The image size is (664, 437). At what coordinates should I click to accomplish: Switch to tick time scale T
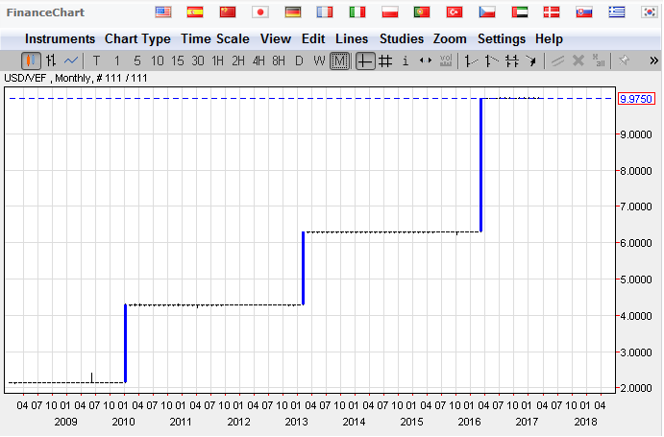[96, 61]
